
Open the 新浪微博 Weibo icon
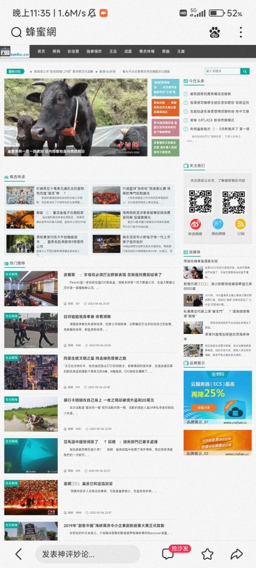tap(195, 224)
